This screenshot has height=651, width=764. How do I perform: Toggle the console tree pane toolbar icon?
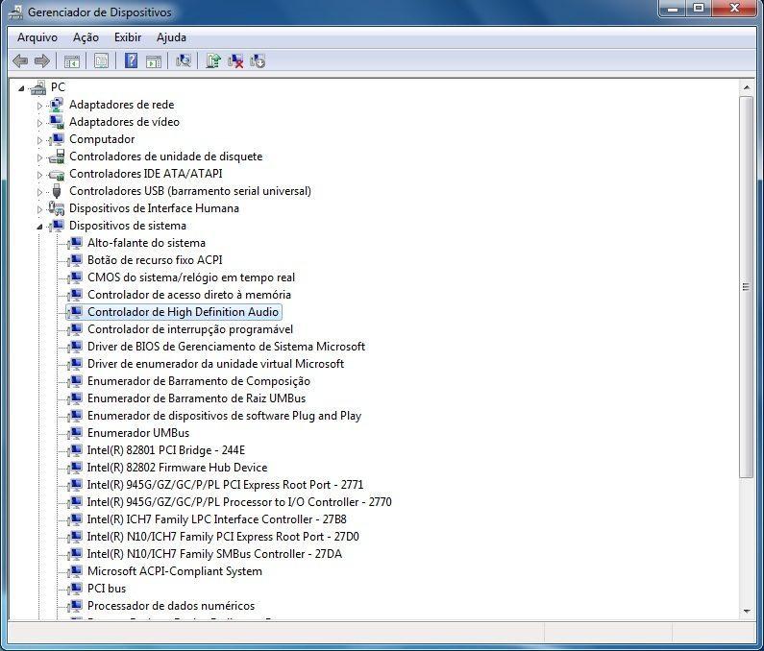(71, 60)
